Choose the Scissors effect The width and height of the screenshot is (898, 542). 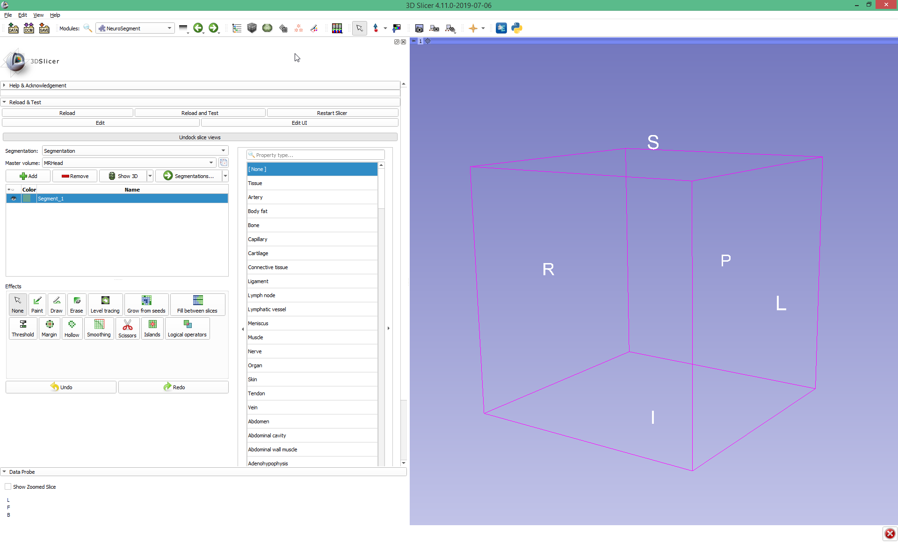coord(127,328)
